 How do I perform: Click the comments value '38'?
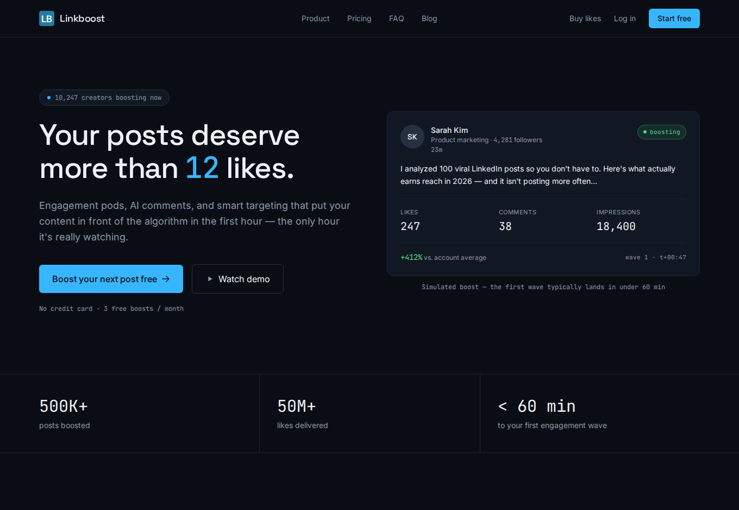[x=505, y=226]
